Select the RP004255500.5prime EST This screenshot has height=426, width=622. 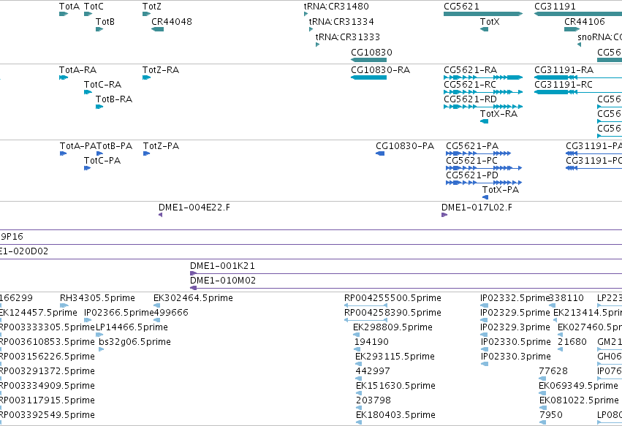(365, 305)
